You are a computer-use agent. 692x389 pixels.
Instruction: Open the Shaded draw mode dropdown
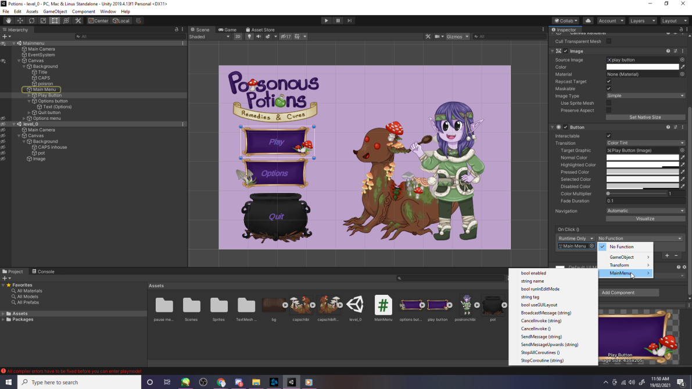[209, 37]
